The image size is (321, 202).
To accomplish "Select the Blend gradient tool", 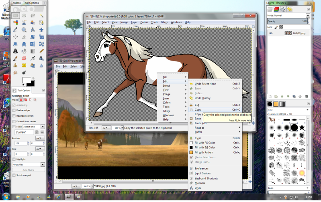I will (33, 51).
